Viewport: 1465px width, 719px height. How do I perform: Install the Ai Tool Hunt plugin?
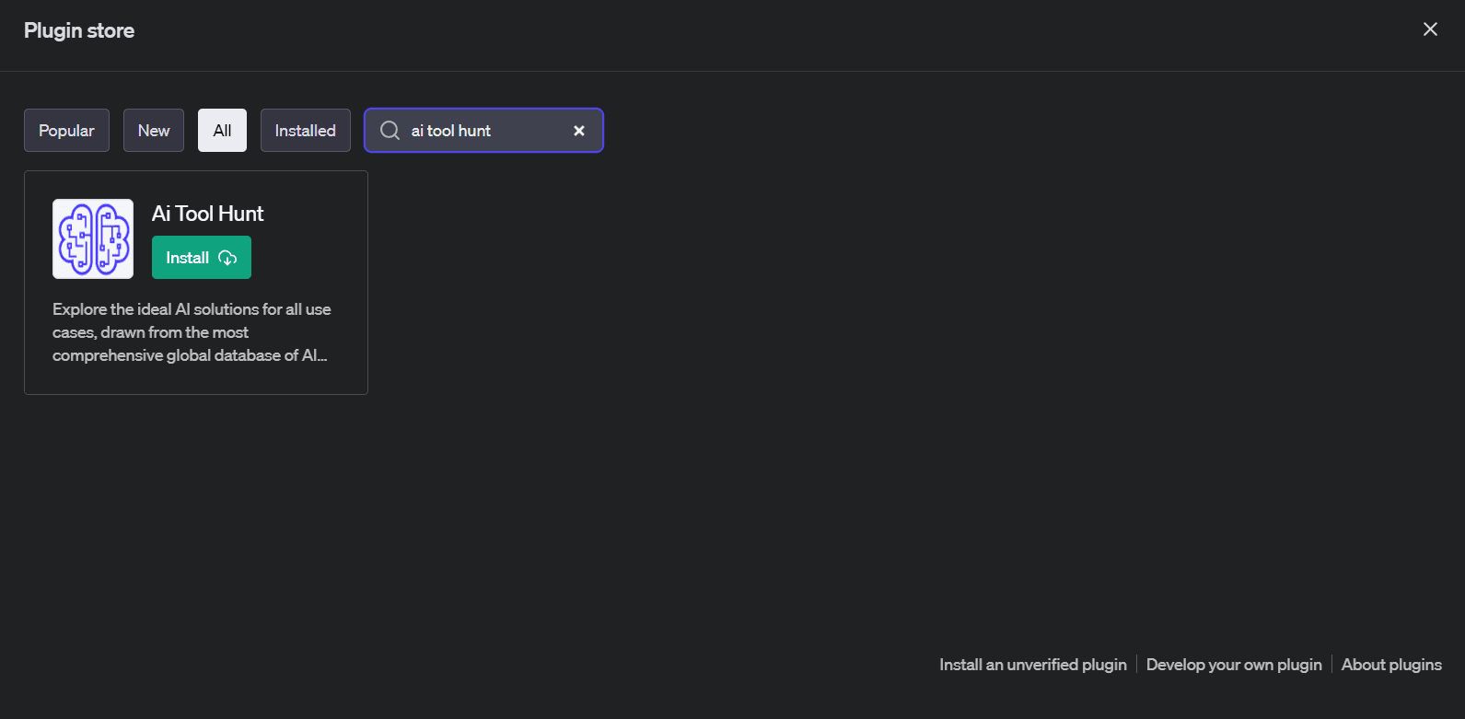[x=202, y=258]
